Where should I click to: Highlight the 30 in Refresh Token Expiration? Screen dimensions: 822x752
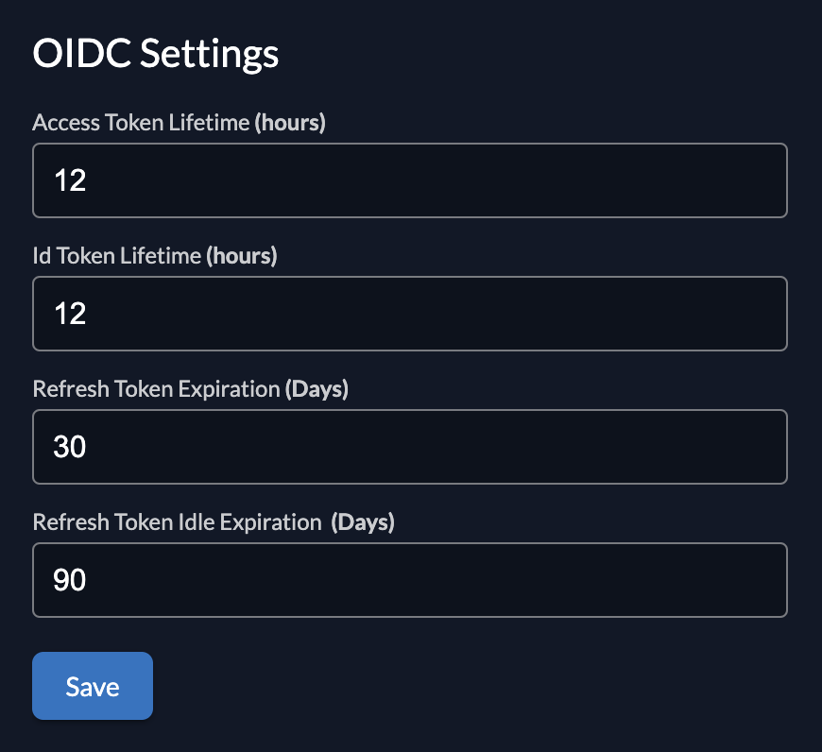click(x=68, y=446)
